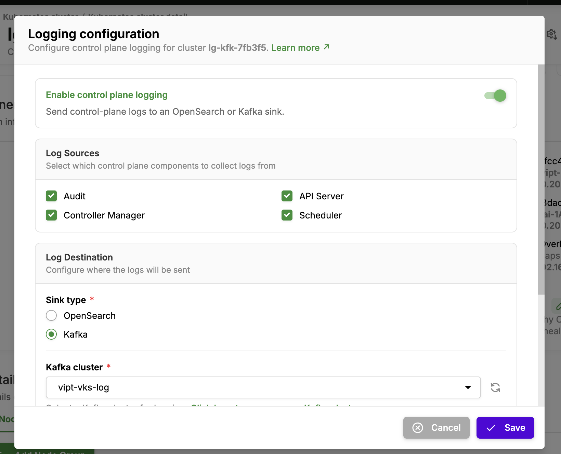This screenshot has width=561, height=454.
Task: Select the OpenSearch sink type radio
Action: pyautogui.click(x=51, y=315)
